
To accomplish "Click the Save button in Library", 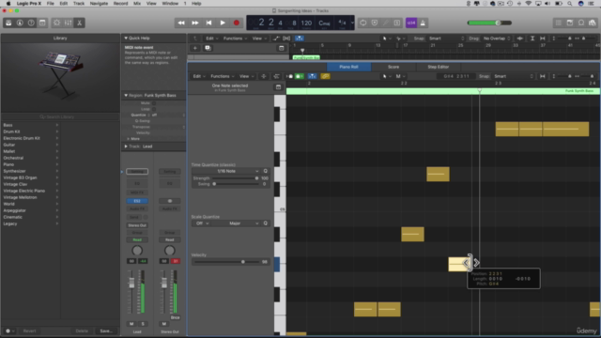I will click(x=106, y=330).
